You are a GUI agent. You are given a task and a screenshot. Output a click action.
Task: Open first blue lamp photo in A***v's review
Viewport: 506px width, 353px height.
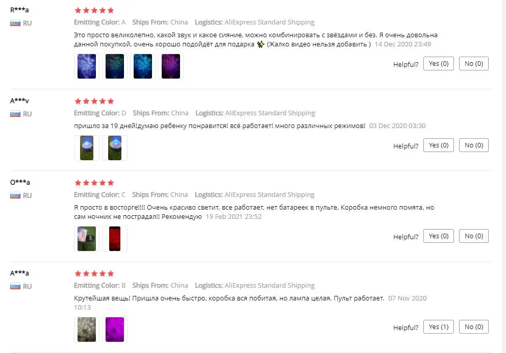(x=87, y=148)
